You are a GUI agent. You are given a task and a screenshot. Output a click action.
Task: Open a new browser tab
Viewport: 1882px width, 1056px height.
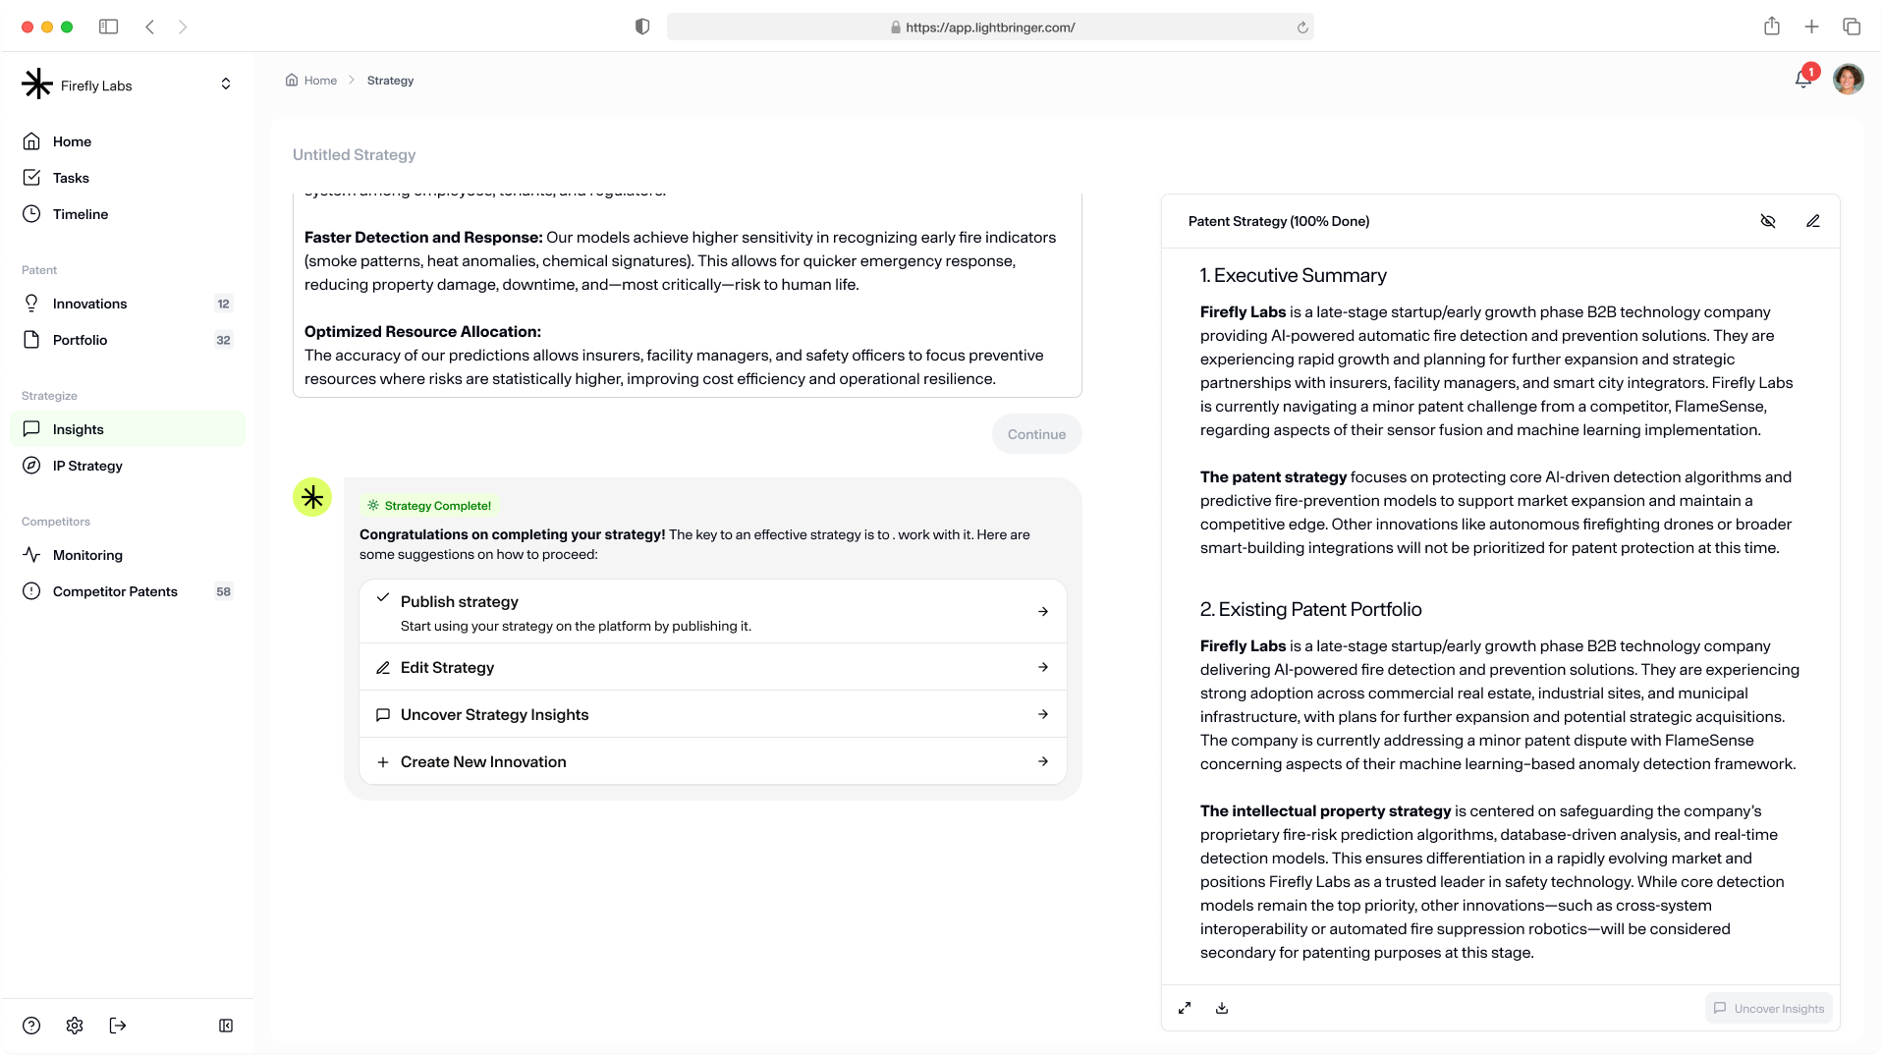[x=1812, y=27]
